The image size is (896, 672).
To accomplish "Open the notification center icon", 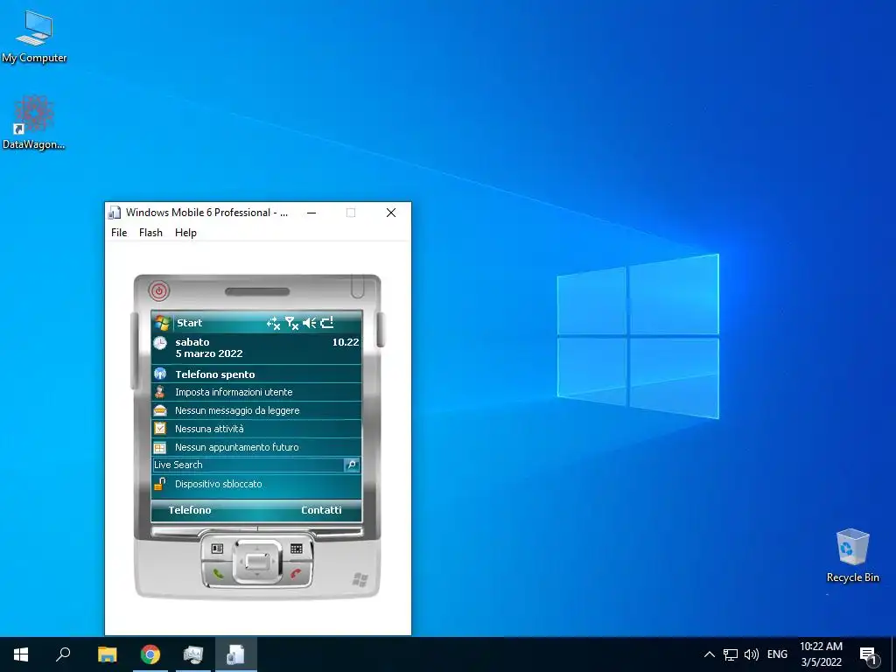I will coord(868,654).
